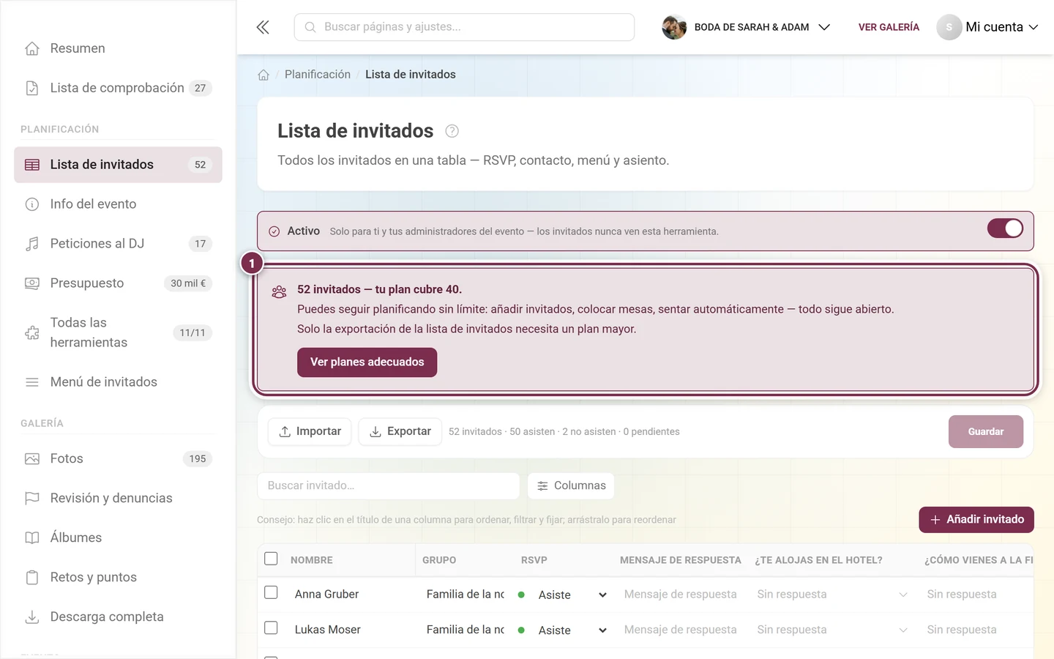Click the wedding couple avatar photo

(674, 27)
